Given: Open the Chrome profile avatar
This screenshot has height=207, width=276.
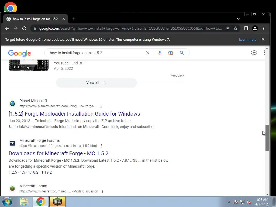Looking at the screenshot, I should (x=255, y=28).
